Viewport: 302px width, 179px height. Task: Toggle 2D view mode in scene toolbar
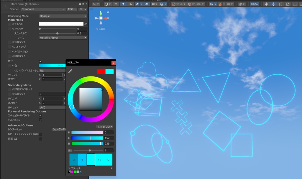click(116, 4)
